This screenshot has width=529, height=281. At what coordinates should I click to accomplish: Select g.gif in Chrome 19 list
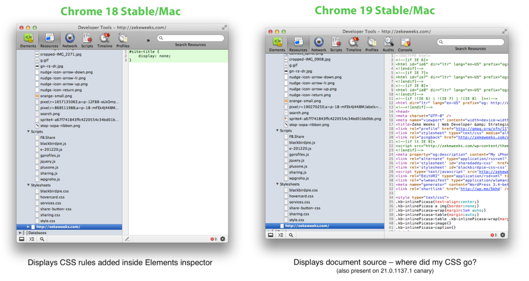pos(293,65)
